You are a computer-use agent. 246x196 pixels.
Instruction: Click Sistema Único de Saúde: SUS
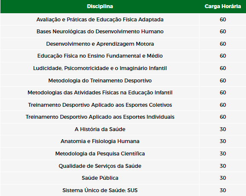100,190
